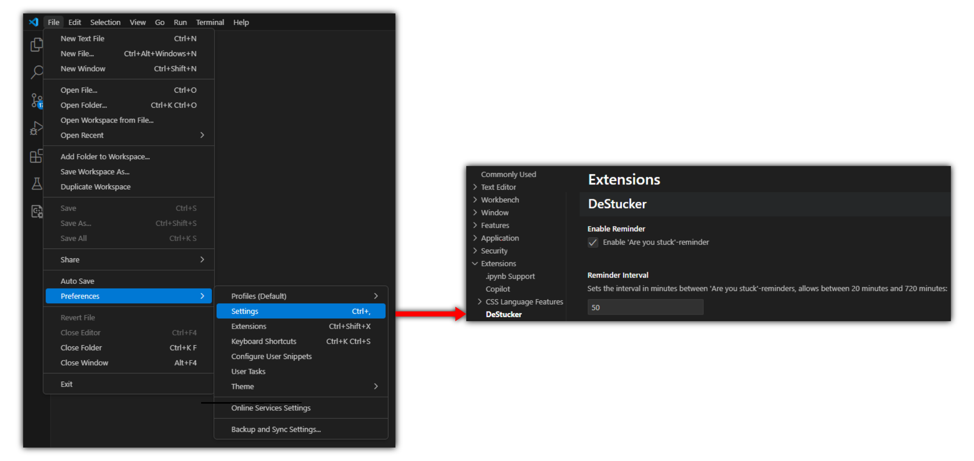The image size is (974, 461).
Task: Open the Extensions view sidebar icon
Action: pos(36,156)
